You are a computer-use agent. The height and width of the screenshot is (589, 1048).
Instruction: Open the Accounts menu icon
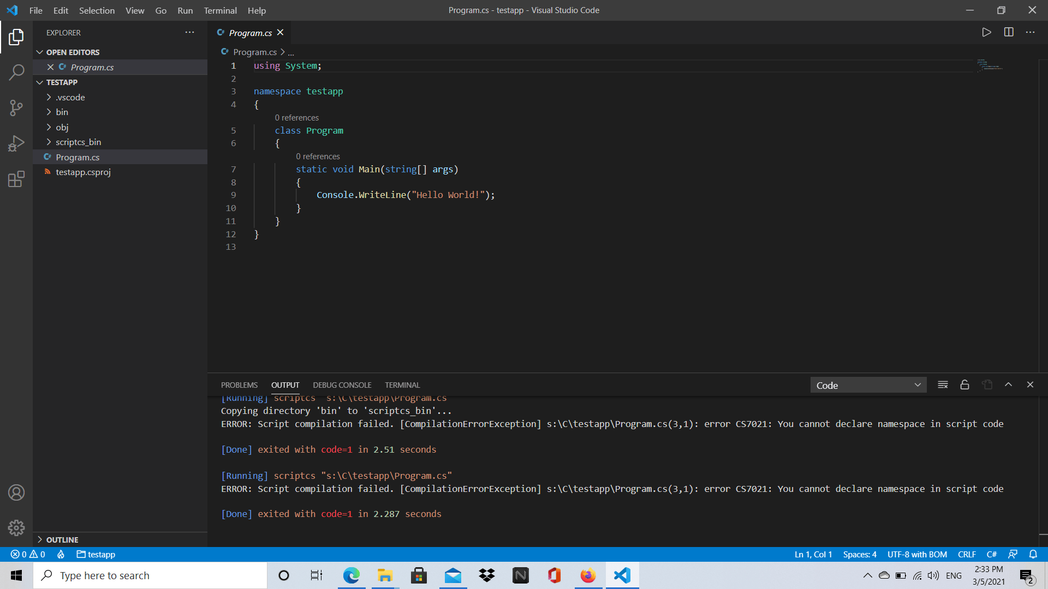click(x=16, y=492)
